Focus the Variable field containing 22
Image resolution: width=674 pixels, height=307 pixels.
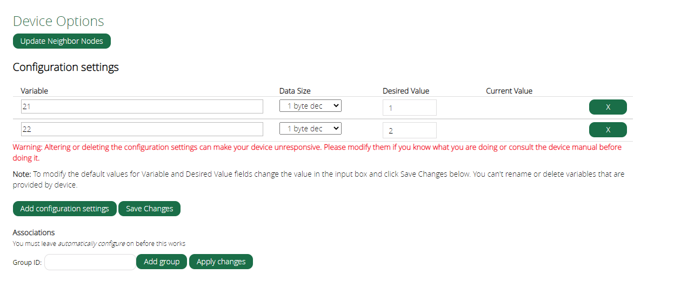[142, 129]
